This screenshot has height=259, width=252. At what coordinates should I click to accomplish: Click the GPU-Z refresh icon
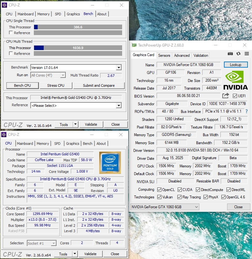[x=238, y=54]
